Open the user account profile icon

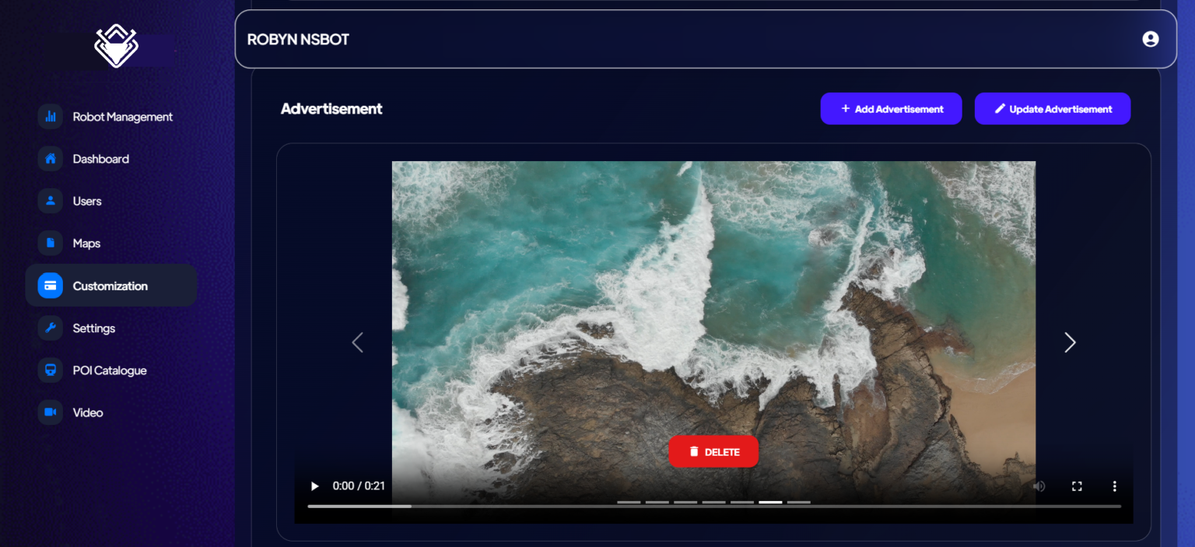click(x=1150, y=39)
